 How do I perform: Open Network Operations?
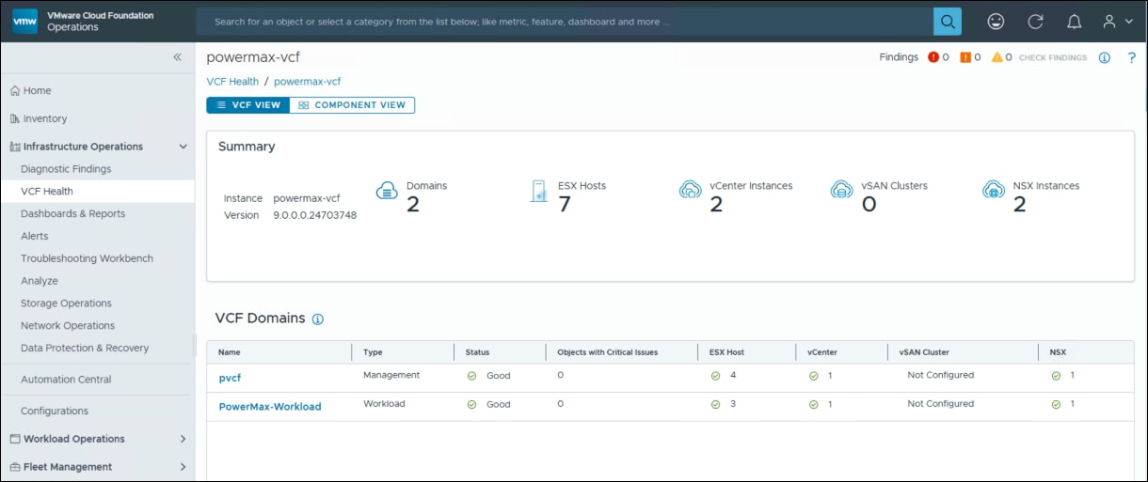68,326
